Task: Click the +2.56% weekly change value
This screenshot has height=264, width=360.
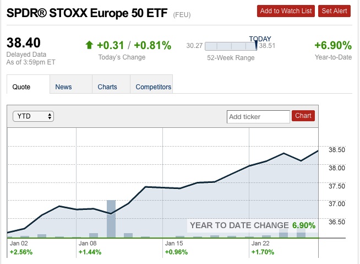Action: (x=21, y=252)
